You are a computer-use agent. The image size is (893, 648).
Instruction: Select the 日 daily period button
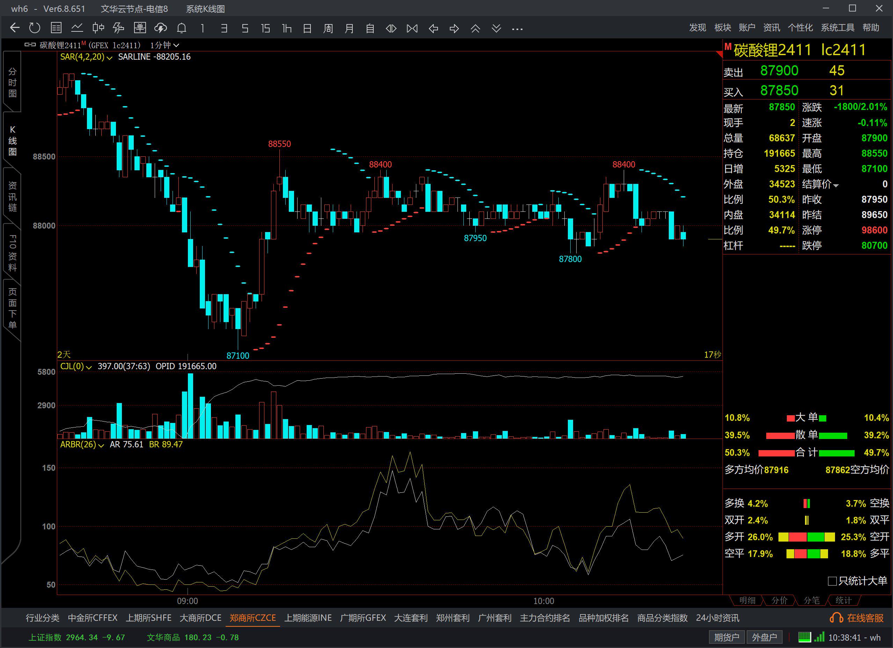click(x=308, y=28)
